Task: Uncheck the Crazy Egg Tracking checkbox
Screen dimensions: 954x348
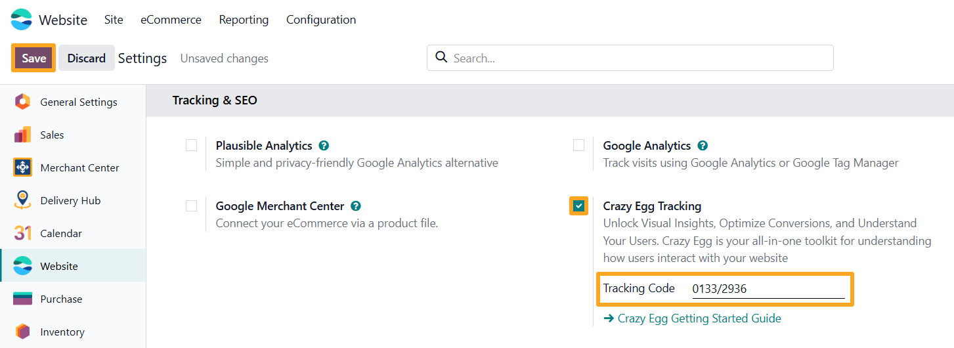Action: (x=578, y=206)
